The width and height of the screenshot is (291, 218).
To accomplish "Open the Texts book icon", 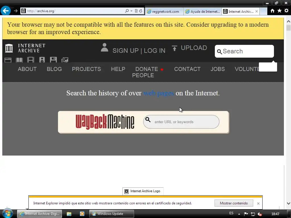I will [x=19, y=60].
